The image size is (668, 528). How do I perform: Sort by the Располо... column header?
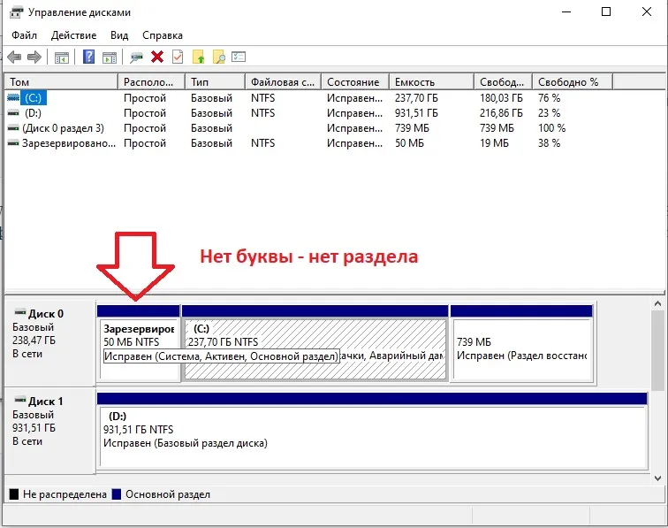coord(151,82)
